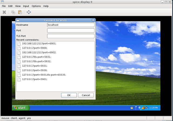
Task: Open the Input menu
Action: click(26, 6)
